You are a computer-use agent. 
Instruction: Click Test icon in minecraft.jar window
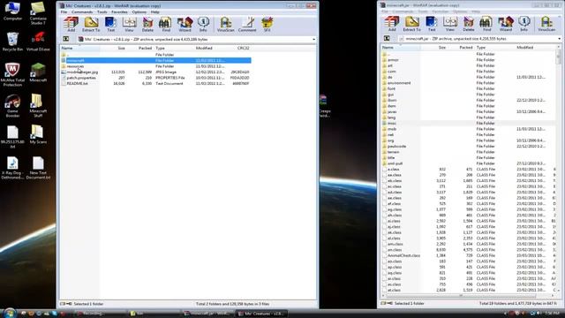432,24
